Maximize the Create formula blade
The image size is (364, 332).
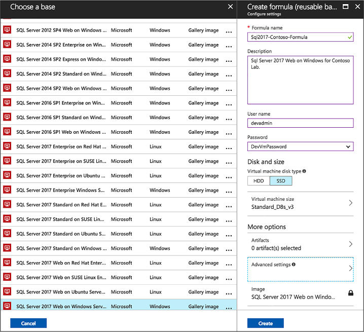(x=345, y=7)
